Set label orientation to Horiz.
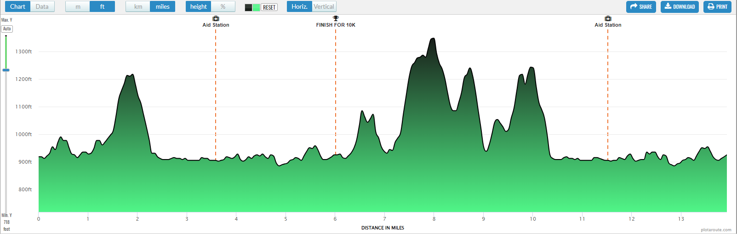This screenshot has width=737, height=234. coord(299,7)
